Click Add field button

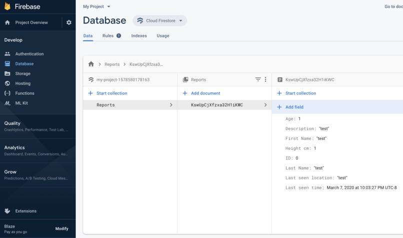[294, 107]
